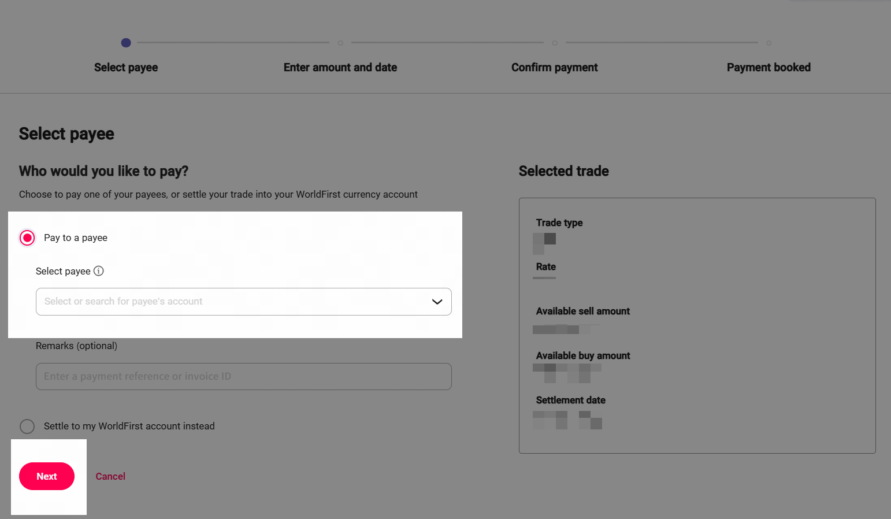Image resolution: width=891 pixels, height=519 pixels.
Task: Click the active Select payee step dot
Action: (x=126, y=43)
